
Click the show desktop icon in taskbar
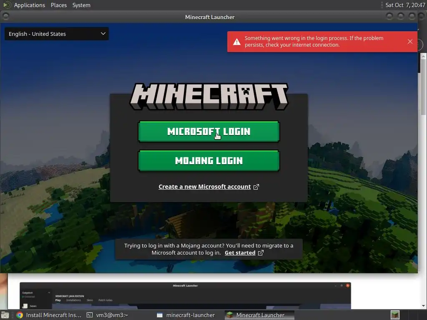(5, 315)
